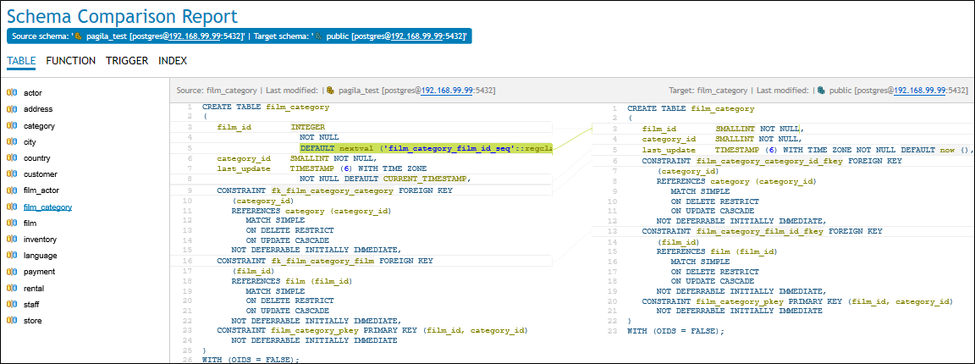Click source line 'CONSTRAINT fk_film_category_category FOREIGN KEY'
The height and width of the screenshot is (364, 975).
pyautogui.click(x=334, y=190)
